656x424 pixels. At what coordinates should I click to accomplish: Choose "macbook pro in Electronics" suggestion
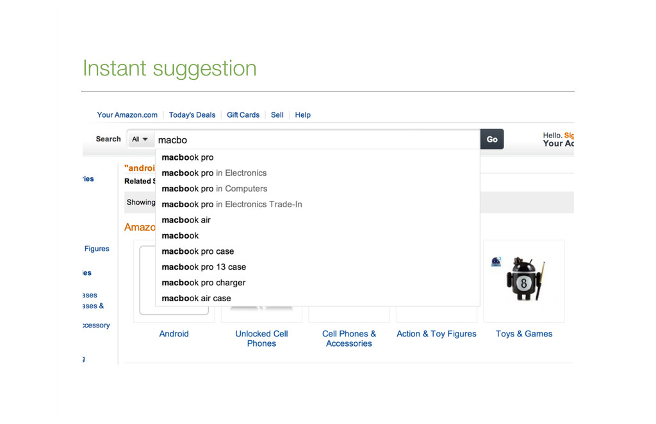pyautogui.click(x=317, y=173)
